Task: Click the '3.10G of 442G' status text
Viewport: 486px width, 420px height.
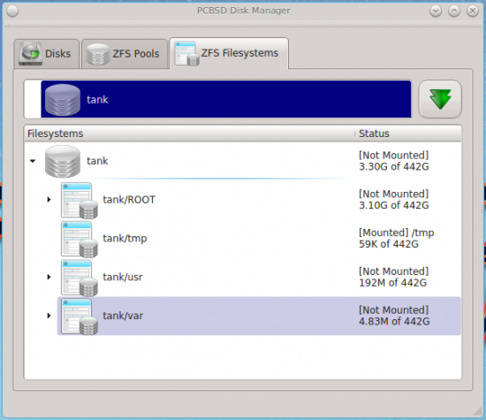Action: coord(393,205)
